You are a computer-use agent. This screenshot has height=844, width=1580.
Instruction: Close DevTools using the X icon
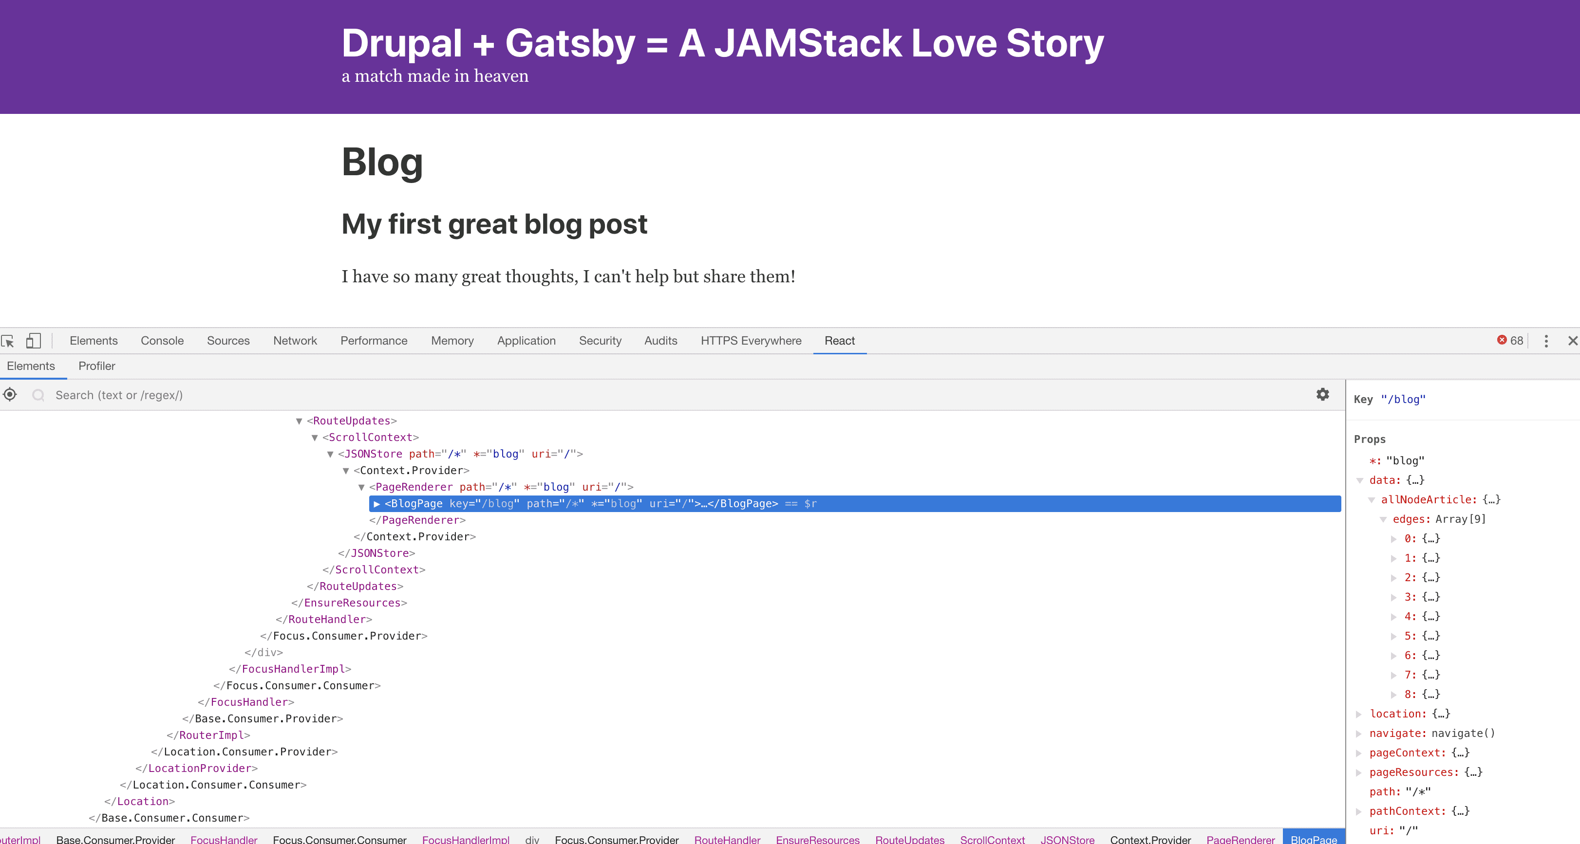point(1572,341)
